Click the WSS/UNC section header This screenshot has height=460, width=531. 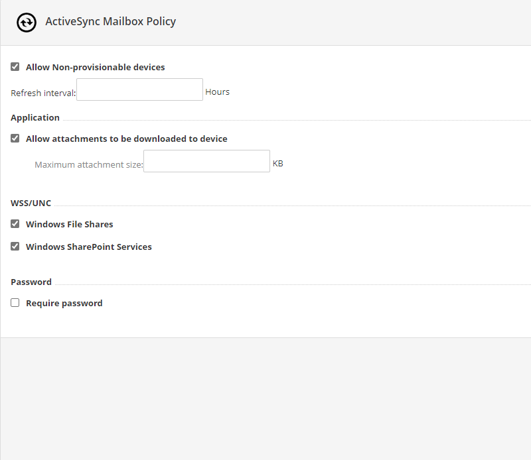(x=31, y=203)
